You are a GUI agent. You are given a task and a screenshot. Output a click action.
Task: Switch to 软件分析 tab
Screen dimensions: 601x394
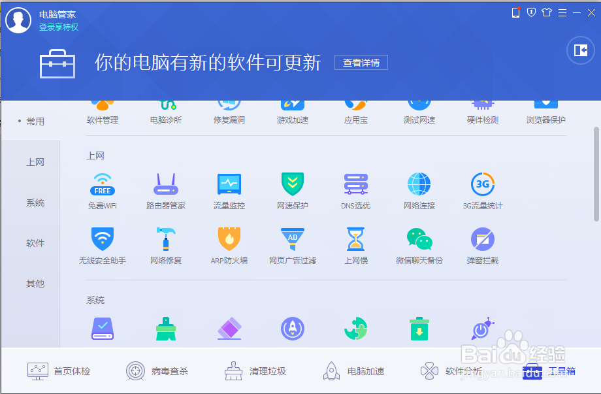451,371
